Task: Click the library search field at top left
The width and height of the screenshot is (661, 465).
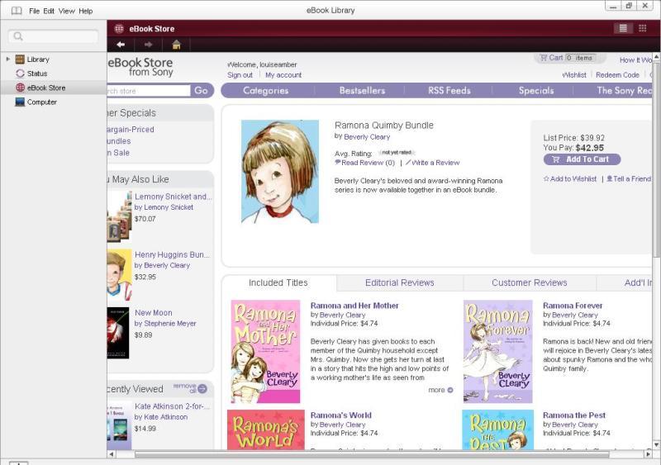Action: tap(54, 36)
